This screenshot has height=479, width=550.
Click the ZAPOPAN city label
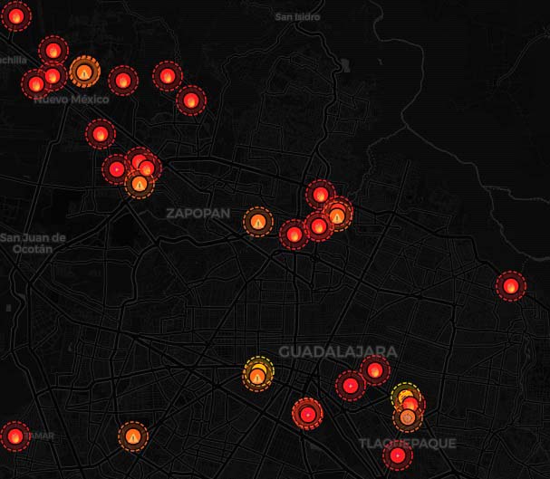[x=198, y=213]
